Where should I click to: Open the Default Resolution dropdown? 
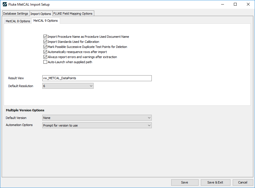coord(68,86)
